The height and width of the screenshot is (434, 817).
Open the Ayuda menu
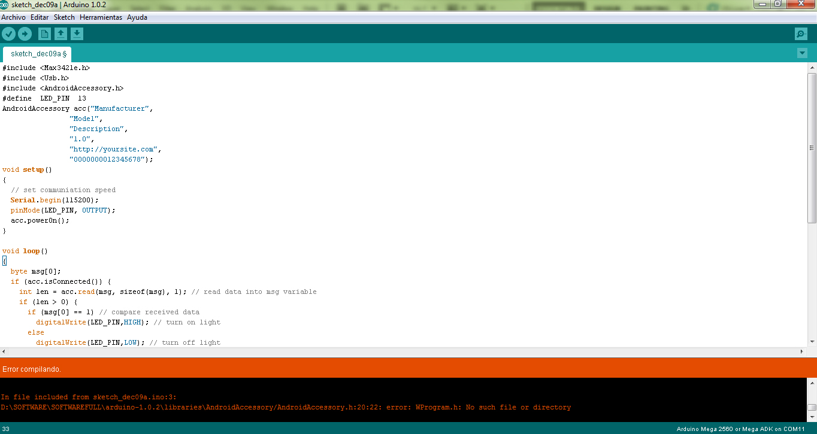point(137,17)
